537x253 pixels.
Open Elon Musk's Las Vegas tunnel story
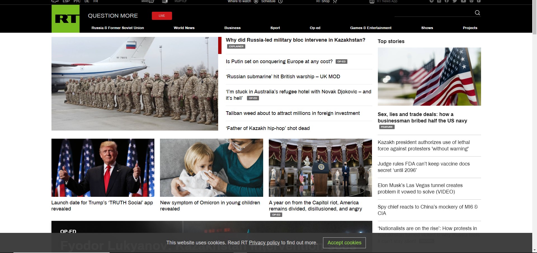click(x=420, y=188)
